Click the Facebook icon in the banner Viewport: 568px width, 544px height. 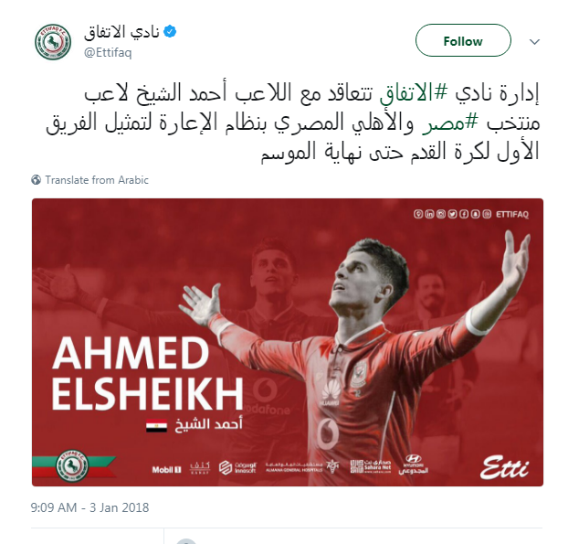click(464, 214)
